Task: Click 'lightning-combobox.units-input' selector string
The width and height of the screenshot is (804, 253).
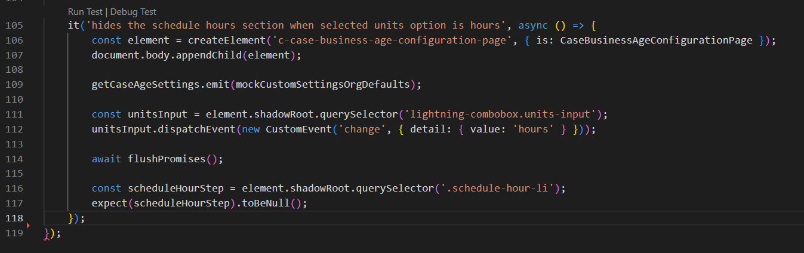Action: [x=502, y=115]
